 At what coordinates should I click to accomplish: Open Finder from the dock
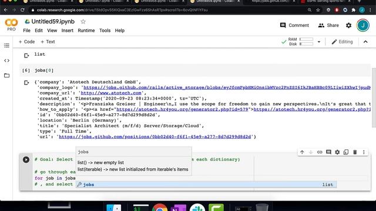[x=113, y=207]
